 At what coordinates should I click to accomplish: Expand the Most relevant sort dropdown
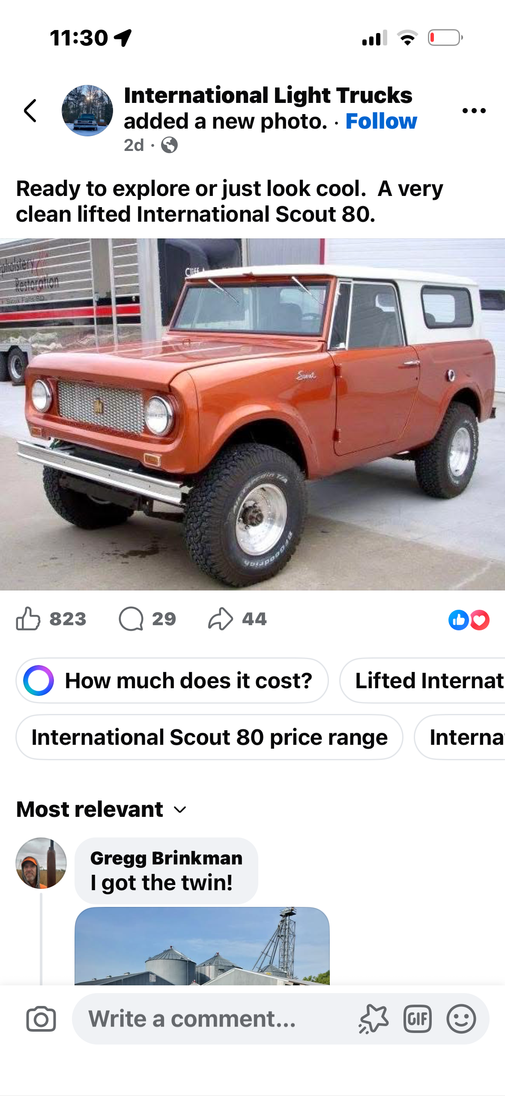pos(102,810)
